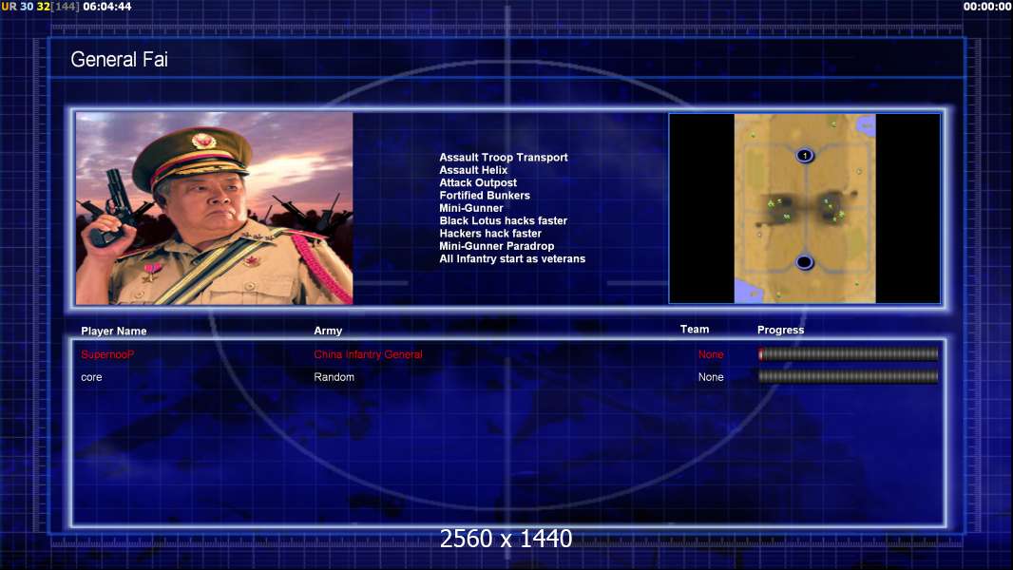The height and width of the screenshot is (570, 1013).
Task: Select player name SupernooP
Action: point(107,354)
